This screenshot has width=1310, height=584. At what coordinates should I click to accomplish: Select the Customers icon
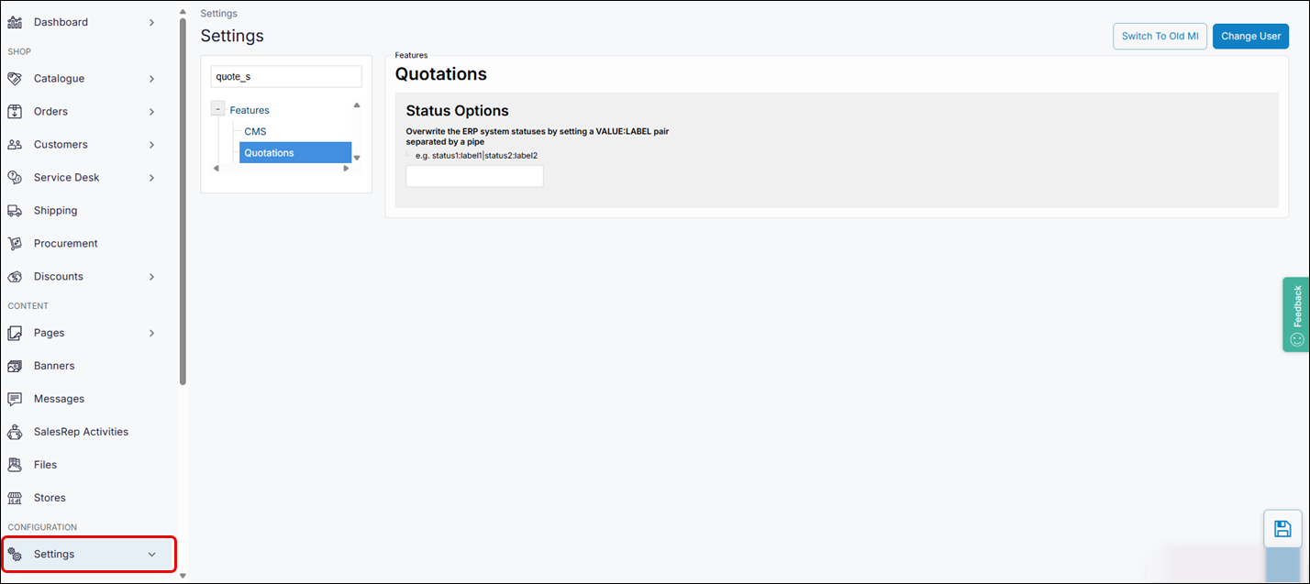[x=16, y=144]
